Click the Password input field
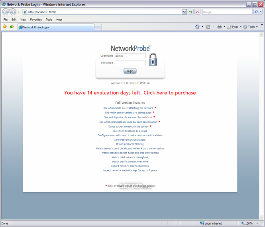The width and height of the screenshot is (265, 227). (130, 63)
